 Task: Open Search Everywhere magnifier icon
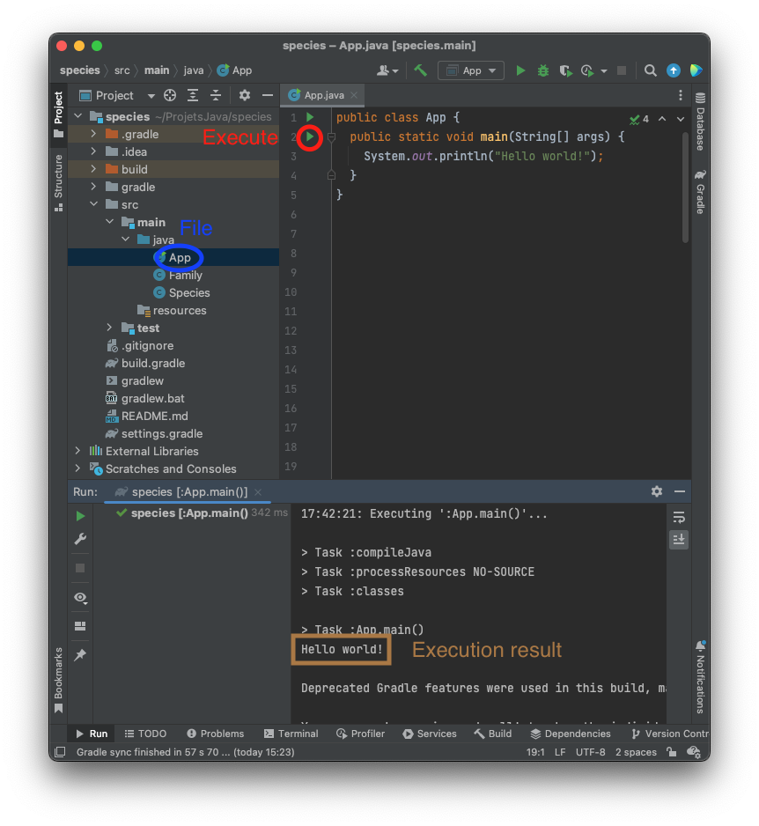coord(651,70)
